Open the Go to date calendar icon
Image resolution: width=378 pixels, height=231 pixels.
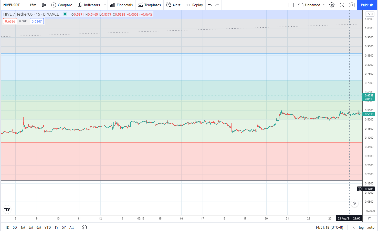85,227
